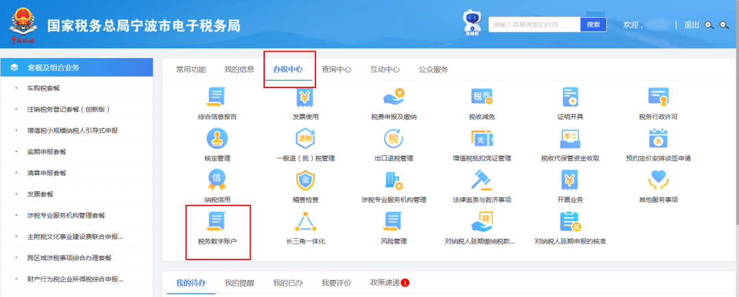Screen dimensions: 739x297
Task: Switch to 常用功能 tab
Action: (x=191, y=70)
